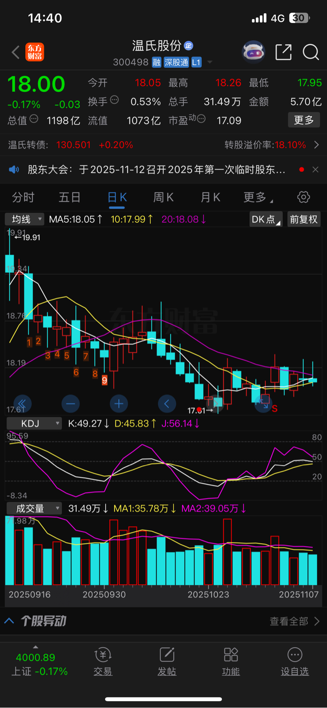Tap the 18.00 current price
Image resolution: width=327 pixels, height=708 pixels.
(36, 84)
